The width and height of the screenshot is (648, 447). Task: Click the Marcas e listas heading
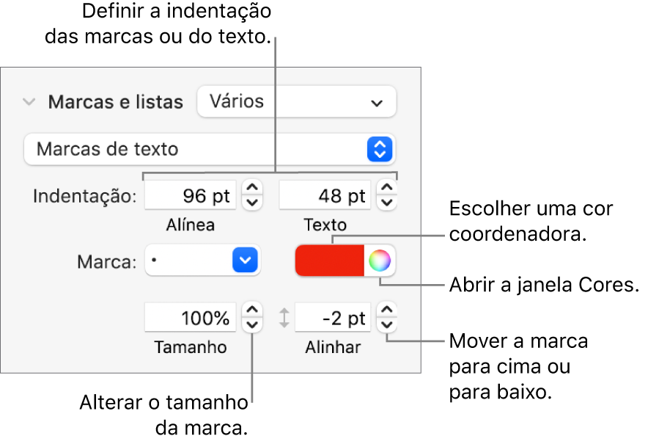(115, 102)
